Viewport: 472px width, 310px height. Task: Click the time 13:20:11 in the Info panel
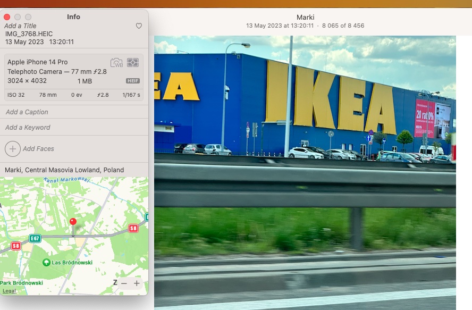tap(62, 42)
